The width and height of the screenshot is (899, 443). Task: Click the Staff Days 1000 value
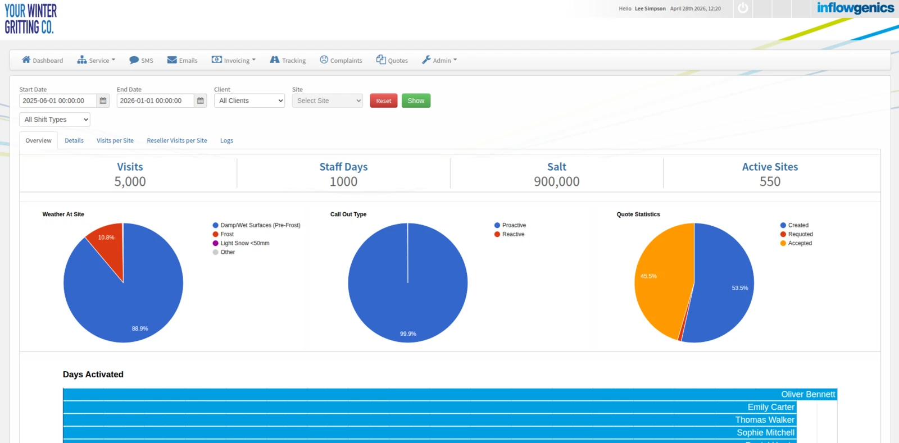click(x=343, y=182)
